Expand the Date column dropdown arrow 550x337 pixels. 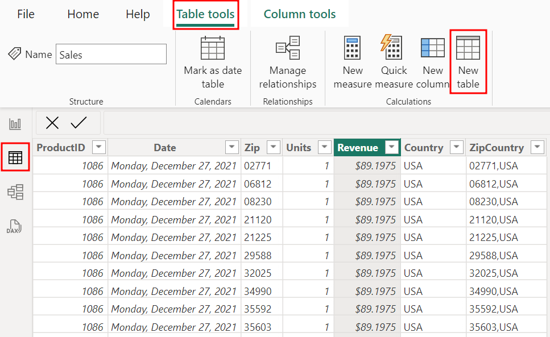point(231,148)
